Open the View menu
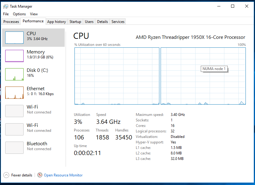Screen dimensions: 255x185 pyautogui.click(x=34, y=14)
